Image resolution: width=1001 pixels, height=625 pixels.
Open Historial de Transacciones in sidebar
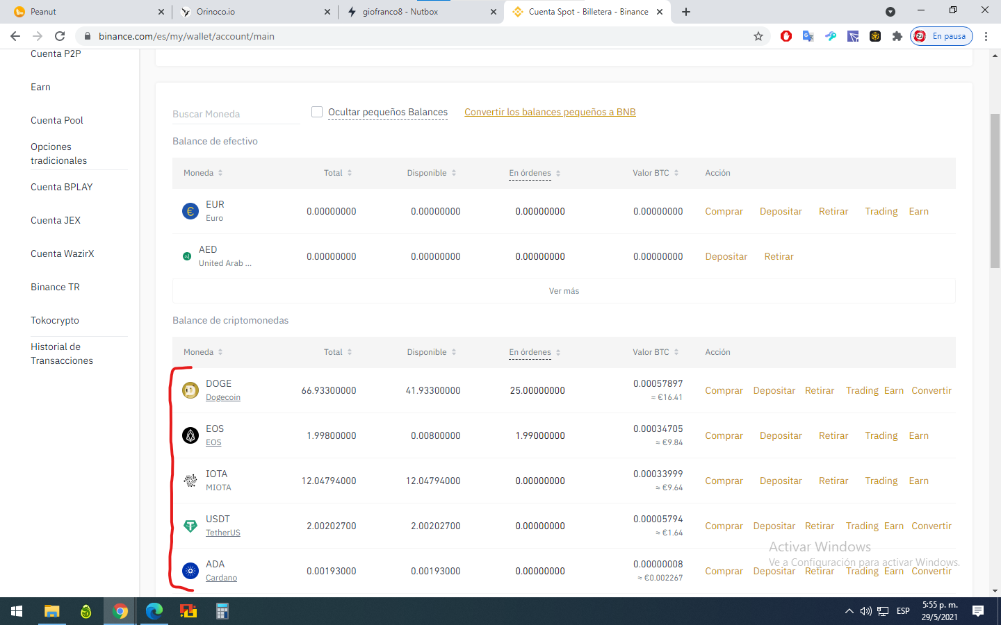pos(62,353)
